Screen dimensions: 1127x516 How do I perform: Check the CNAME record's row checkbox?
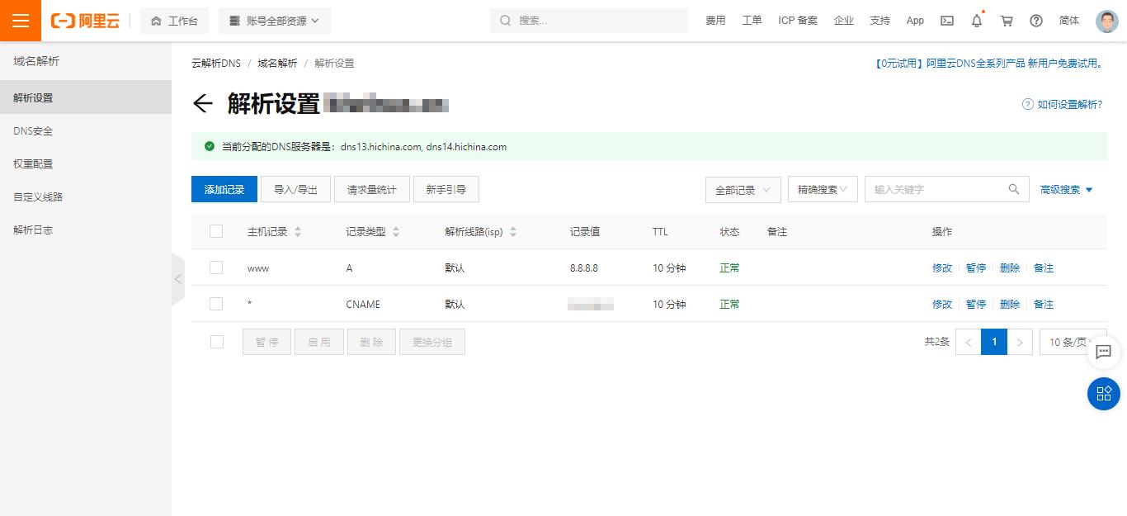tap(216, 304)
